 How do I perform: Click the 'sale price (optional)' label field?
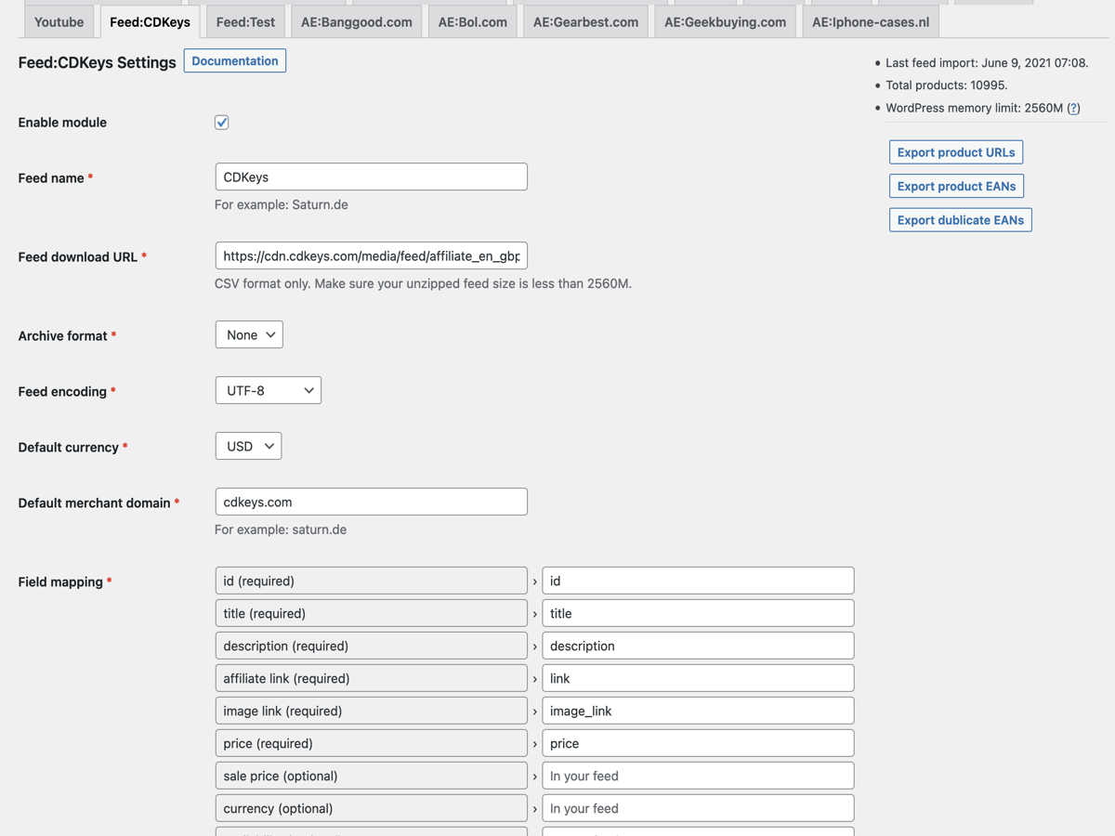(x=372, y=776)
